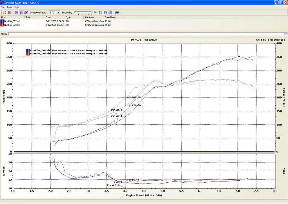
Task: Open the Help menu
Action: [x=17, y=7]
